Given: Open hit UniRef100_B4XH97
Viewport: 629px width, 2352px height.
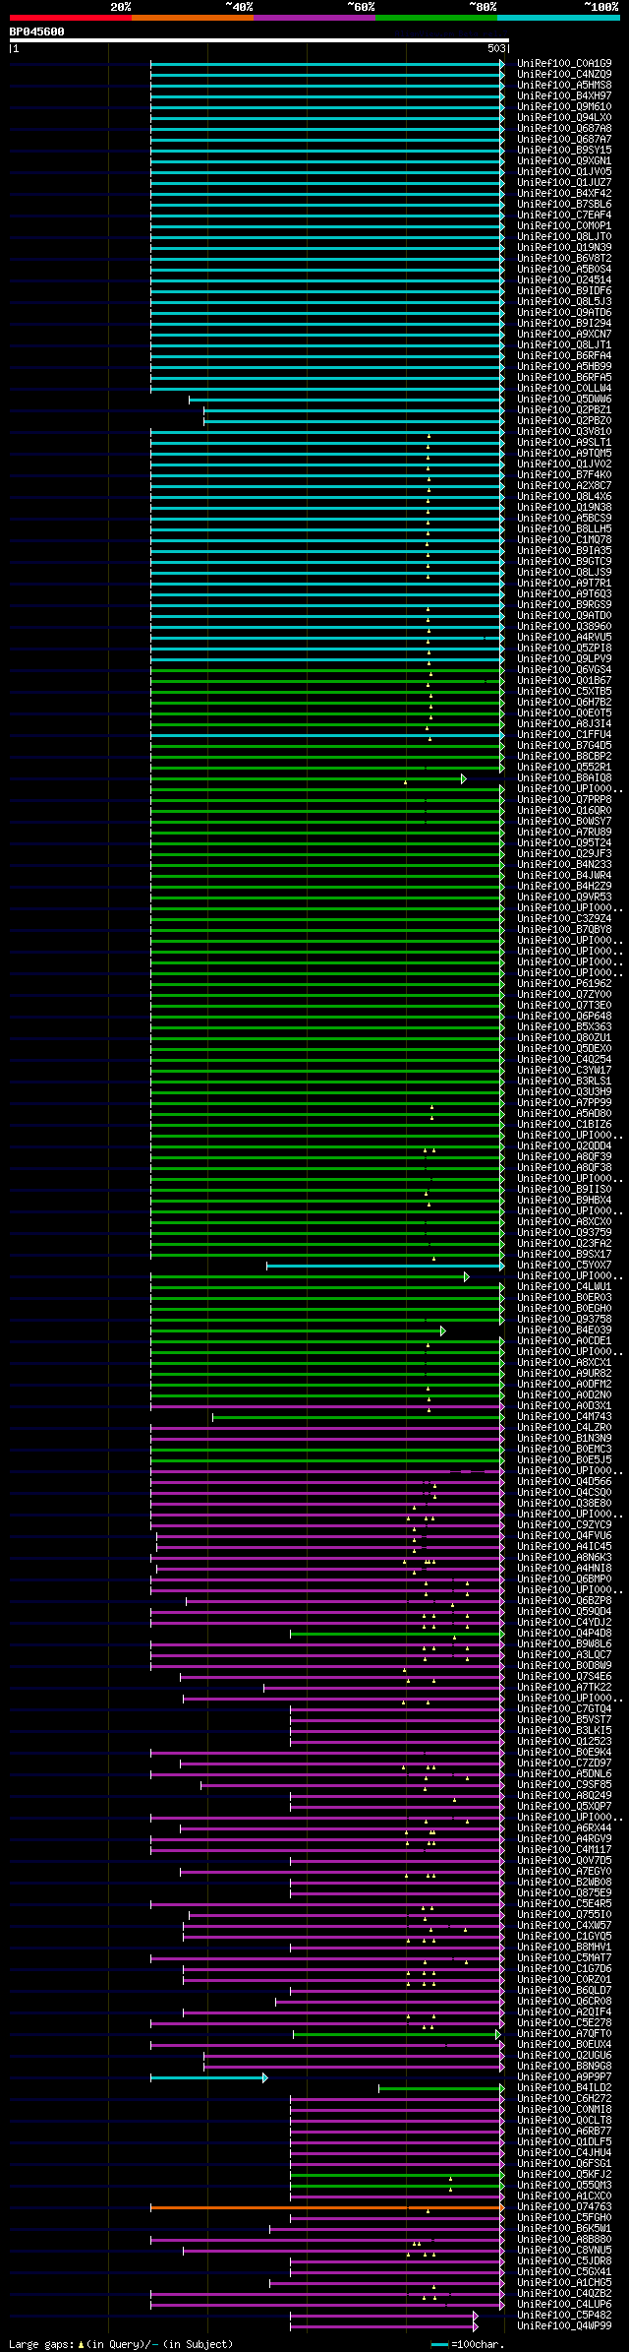Looking at the screenshot, I should 564,95.
